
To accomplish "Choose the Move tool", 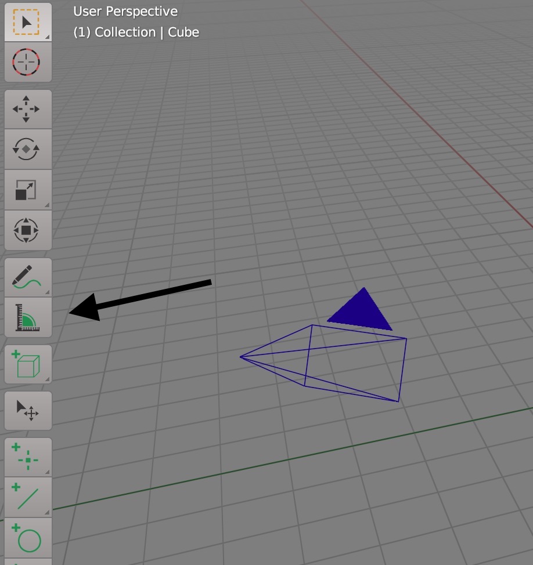I will coord(27,109).
